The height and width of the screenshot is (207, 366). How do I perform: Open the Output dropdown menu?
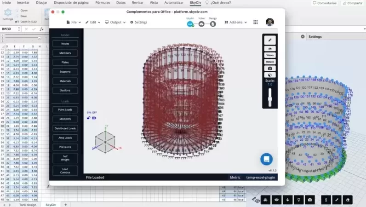tap(115, 22)
